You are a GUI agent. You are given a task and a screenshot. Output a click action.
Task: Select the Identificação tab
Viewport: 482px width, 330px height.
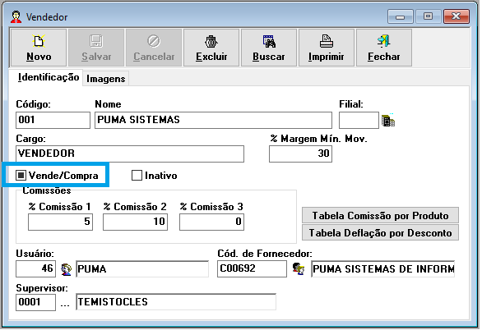click(x=49, y=77)
